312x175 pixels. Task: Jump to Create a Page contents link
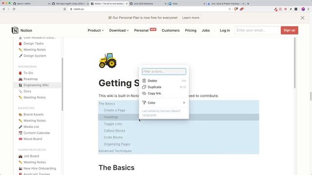[x=115, y=110]
